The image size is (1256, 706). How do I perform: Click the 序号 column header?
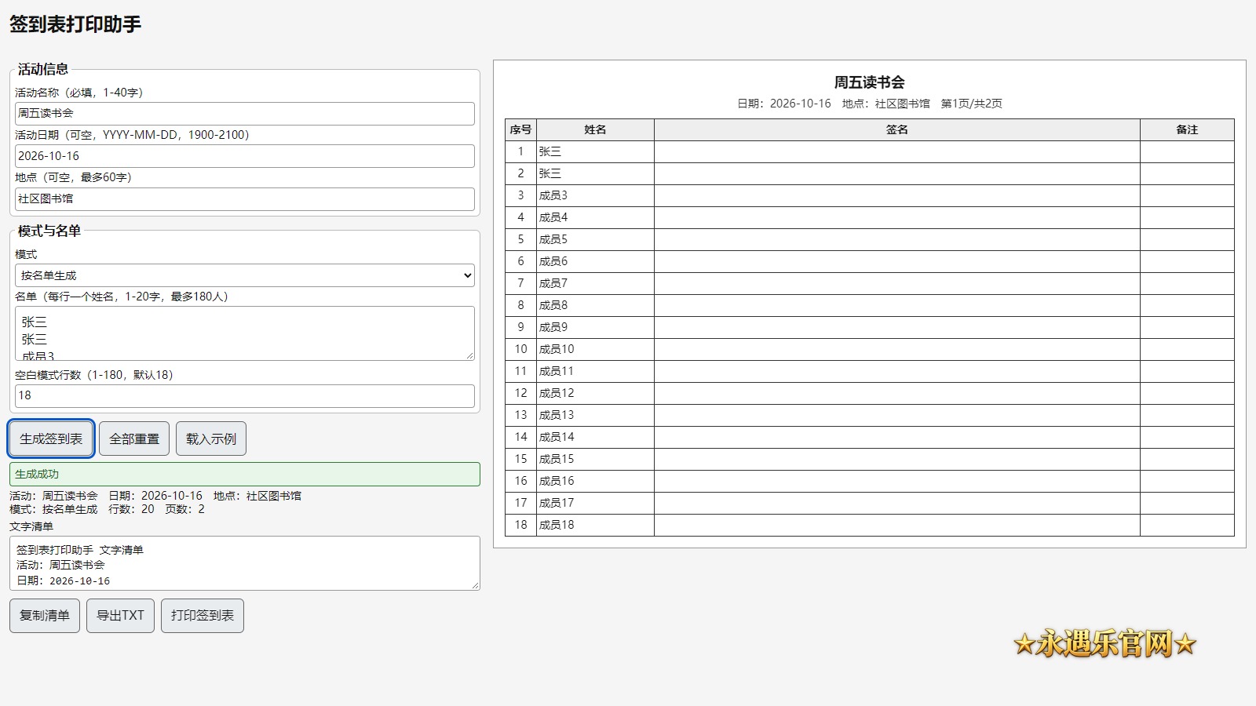(520, 130)
